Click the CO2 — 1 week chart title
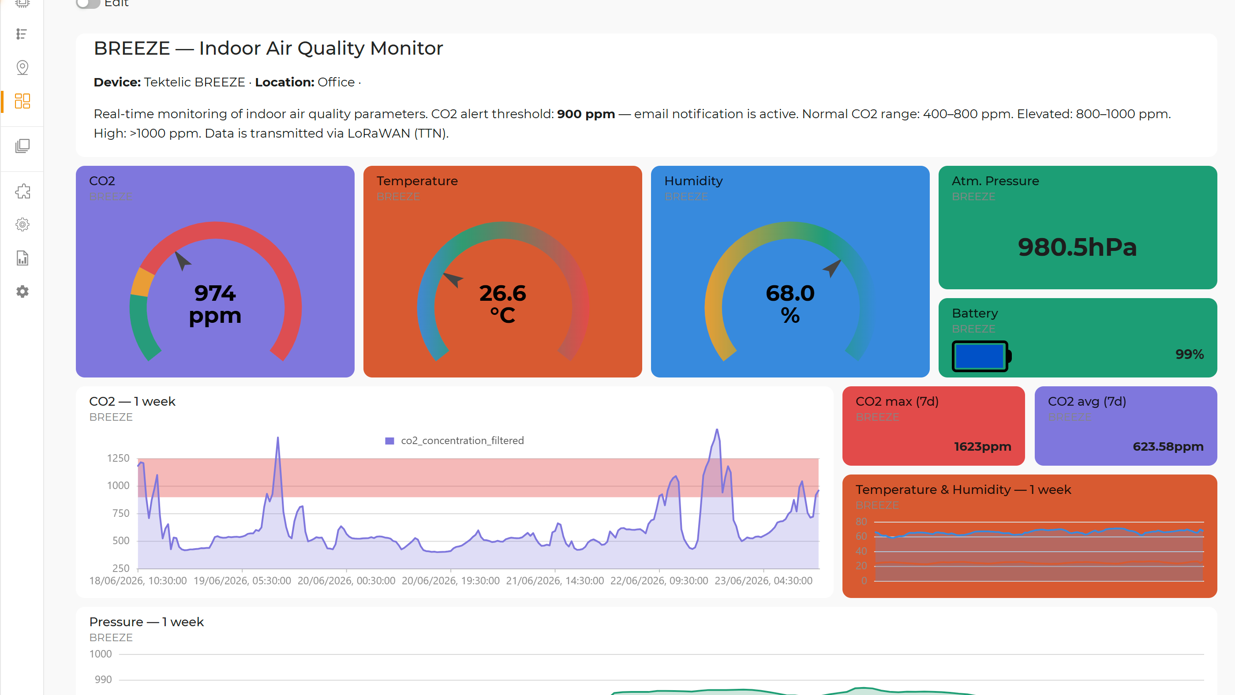The image size is (1235, 695). 132,401
